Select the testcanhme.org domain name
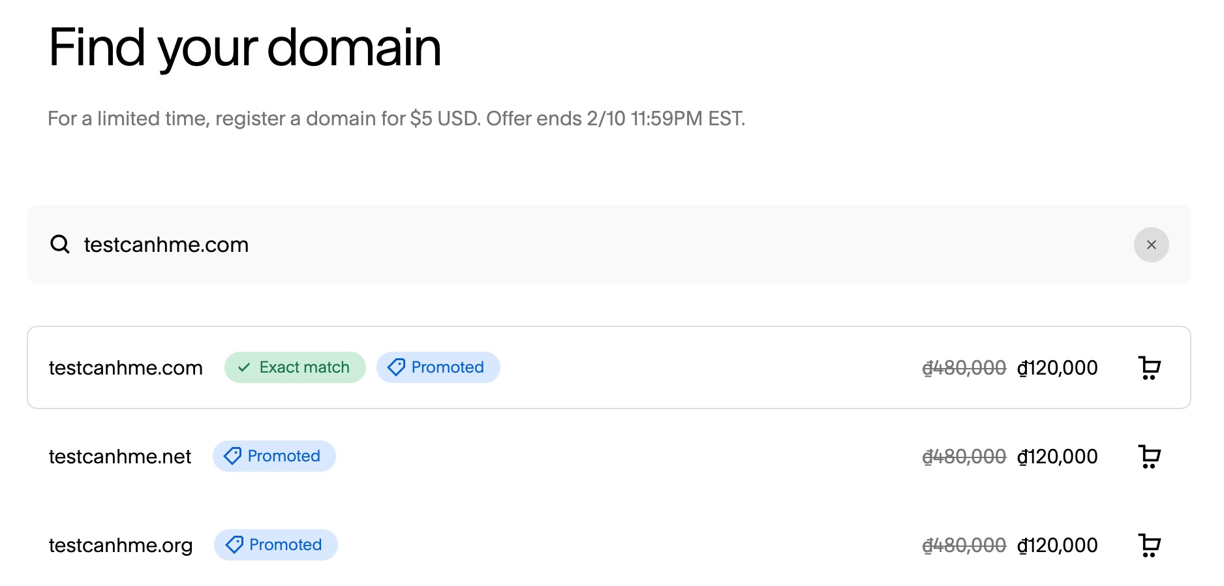1224x586 pixels. coord(121,546)
